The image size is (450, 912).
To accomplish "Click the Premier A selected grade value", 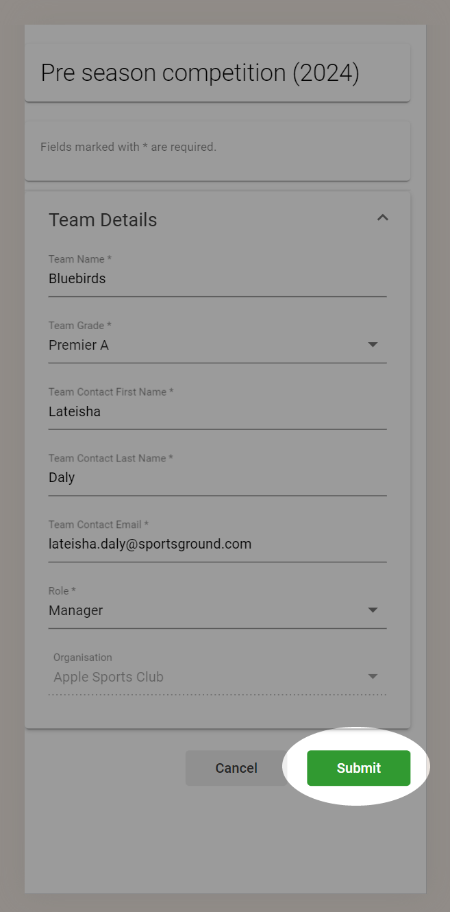I will [x=79, y=345].
